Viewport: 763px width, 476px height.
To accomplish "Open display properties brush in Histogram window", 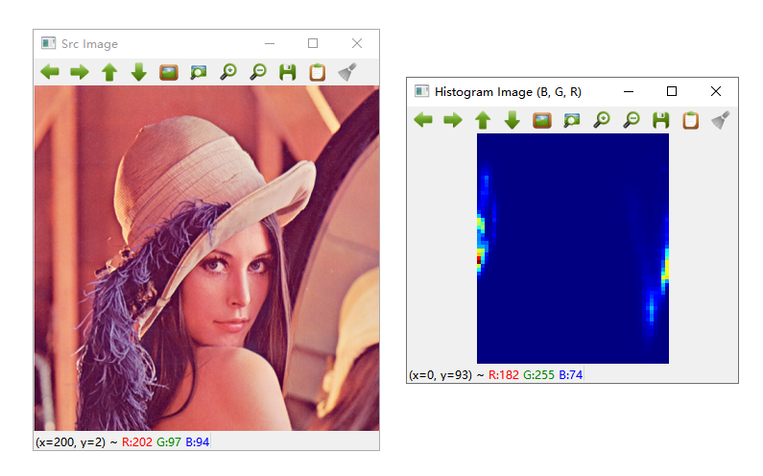I will [x=721, y=120].
